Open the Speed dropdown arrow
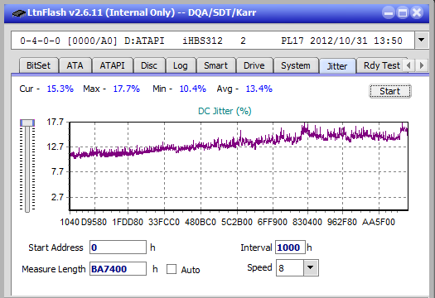Image resolution: width=435 pixels, height=298 pixels. 311,267
